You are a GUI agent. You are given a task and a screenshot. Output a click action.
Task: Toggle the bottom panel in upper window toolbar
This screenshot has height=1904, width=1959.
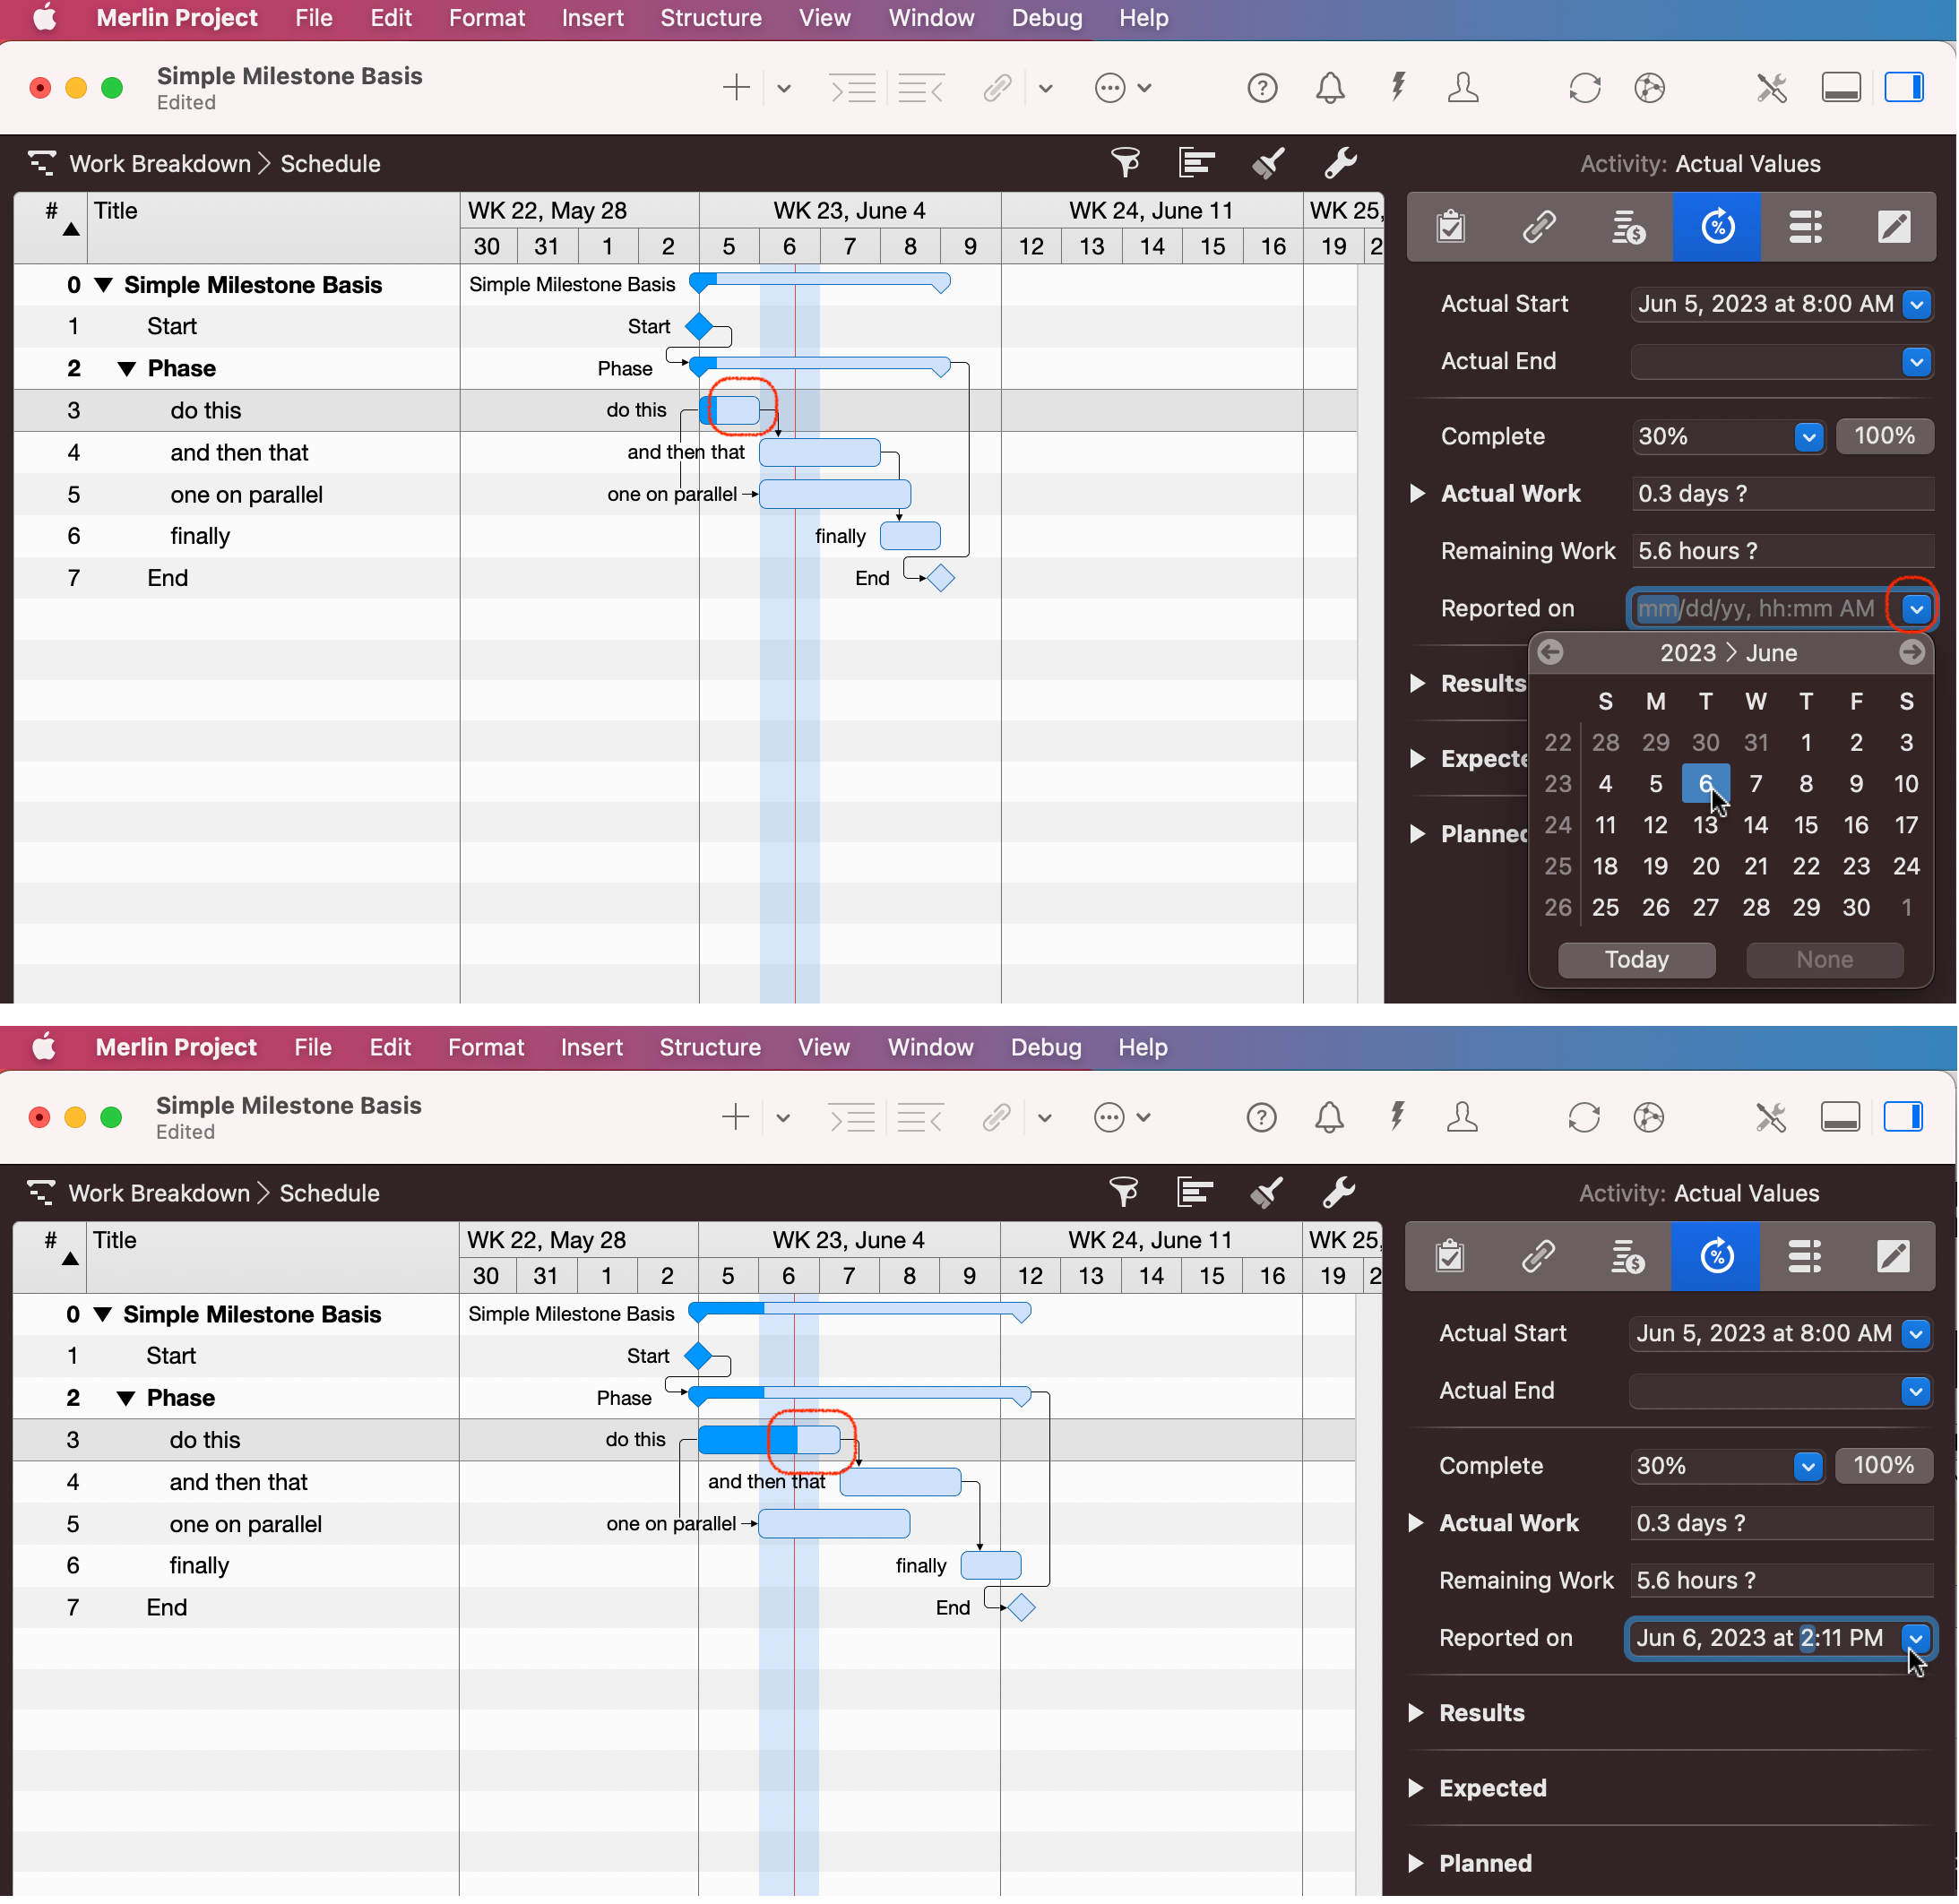click(x=1842, y=88)
